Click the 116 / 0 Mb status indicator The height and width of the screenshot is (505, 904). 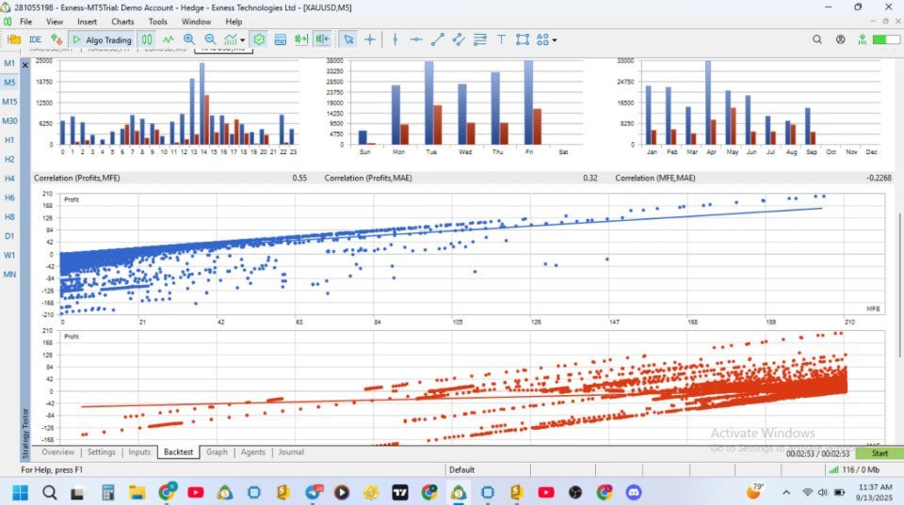tap(854, 470)
